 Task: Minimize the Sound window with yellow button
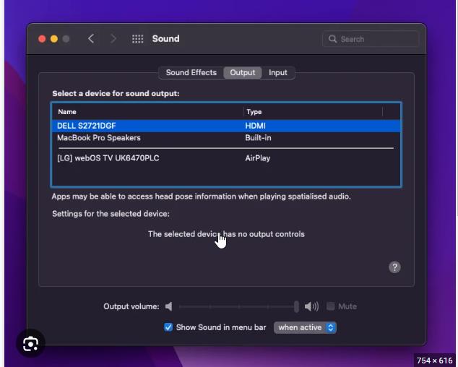(54, 39)
